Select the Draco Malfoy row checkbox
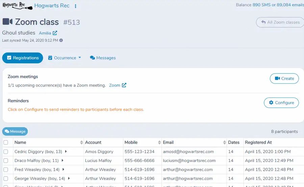The image size is (304, 187). (x=6, y=160)
